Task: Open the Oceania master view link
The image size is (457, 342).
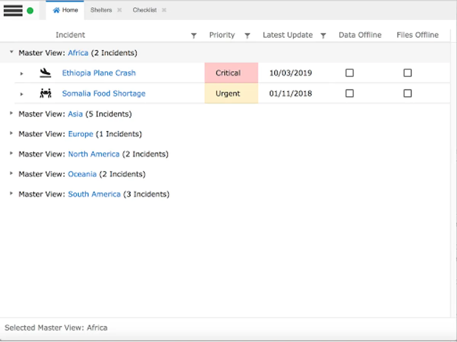Action: click(x=82, y=174)
